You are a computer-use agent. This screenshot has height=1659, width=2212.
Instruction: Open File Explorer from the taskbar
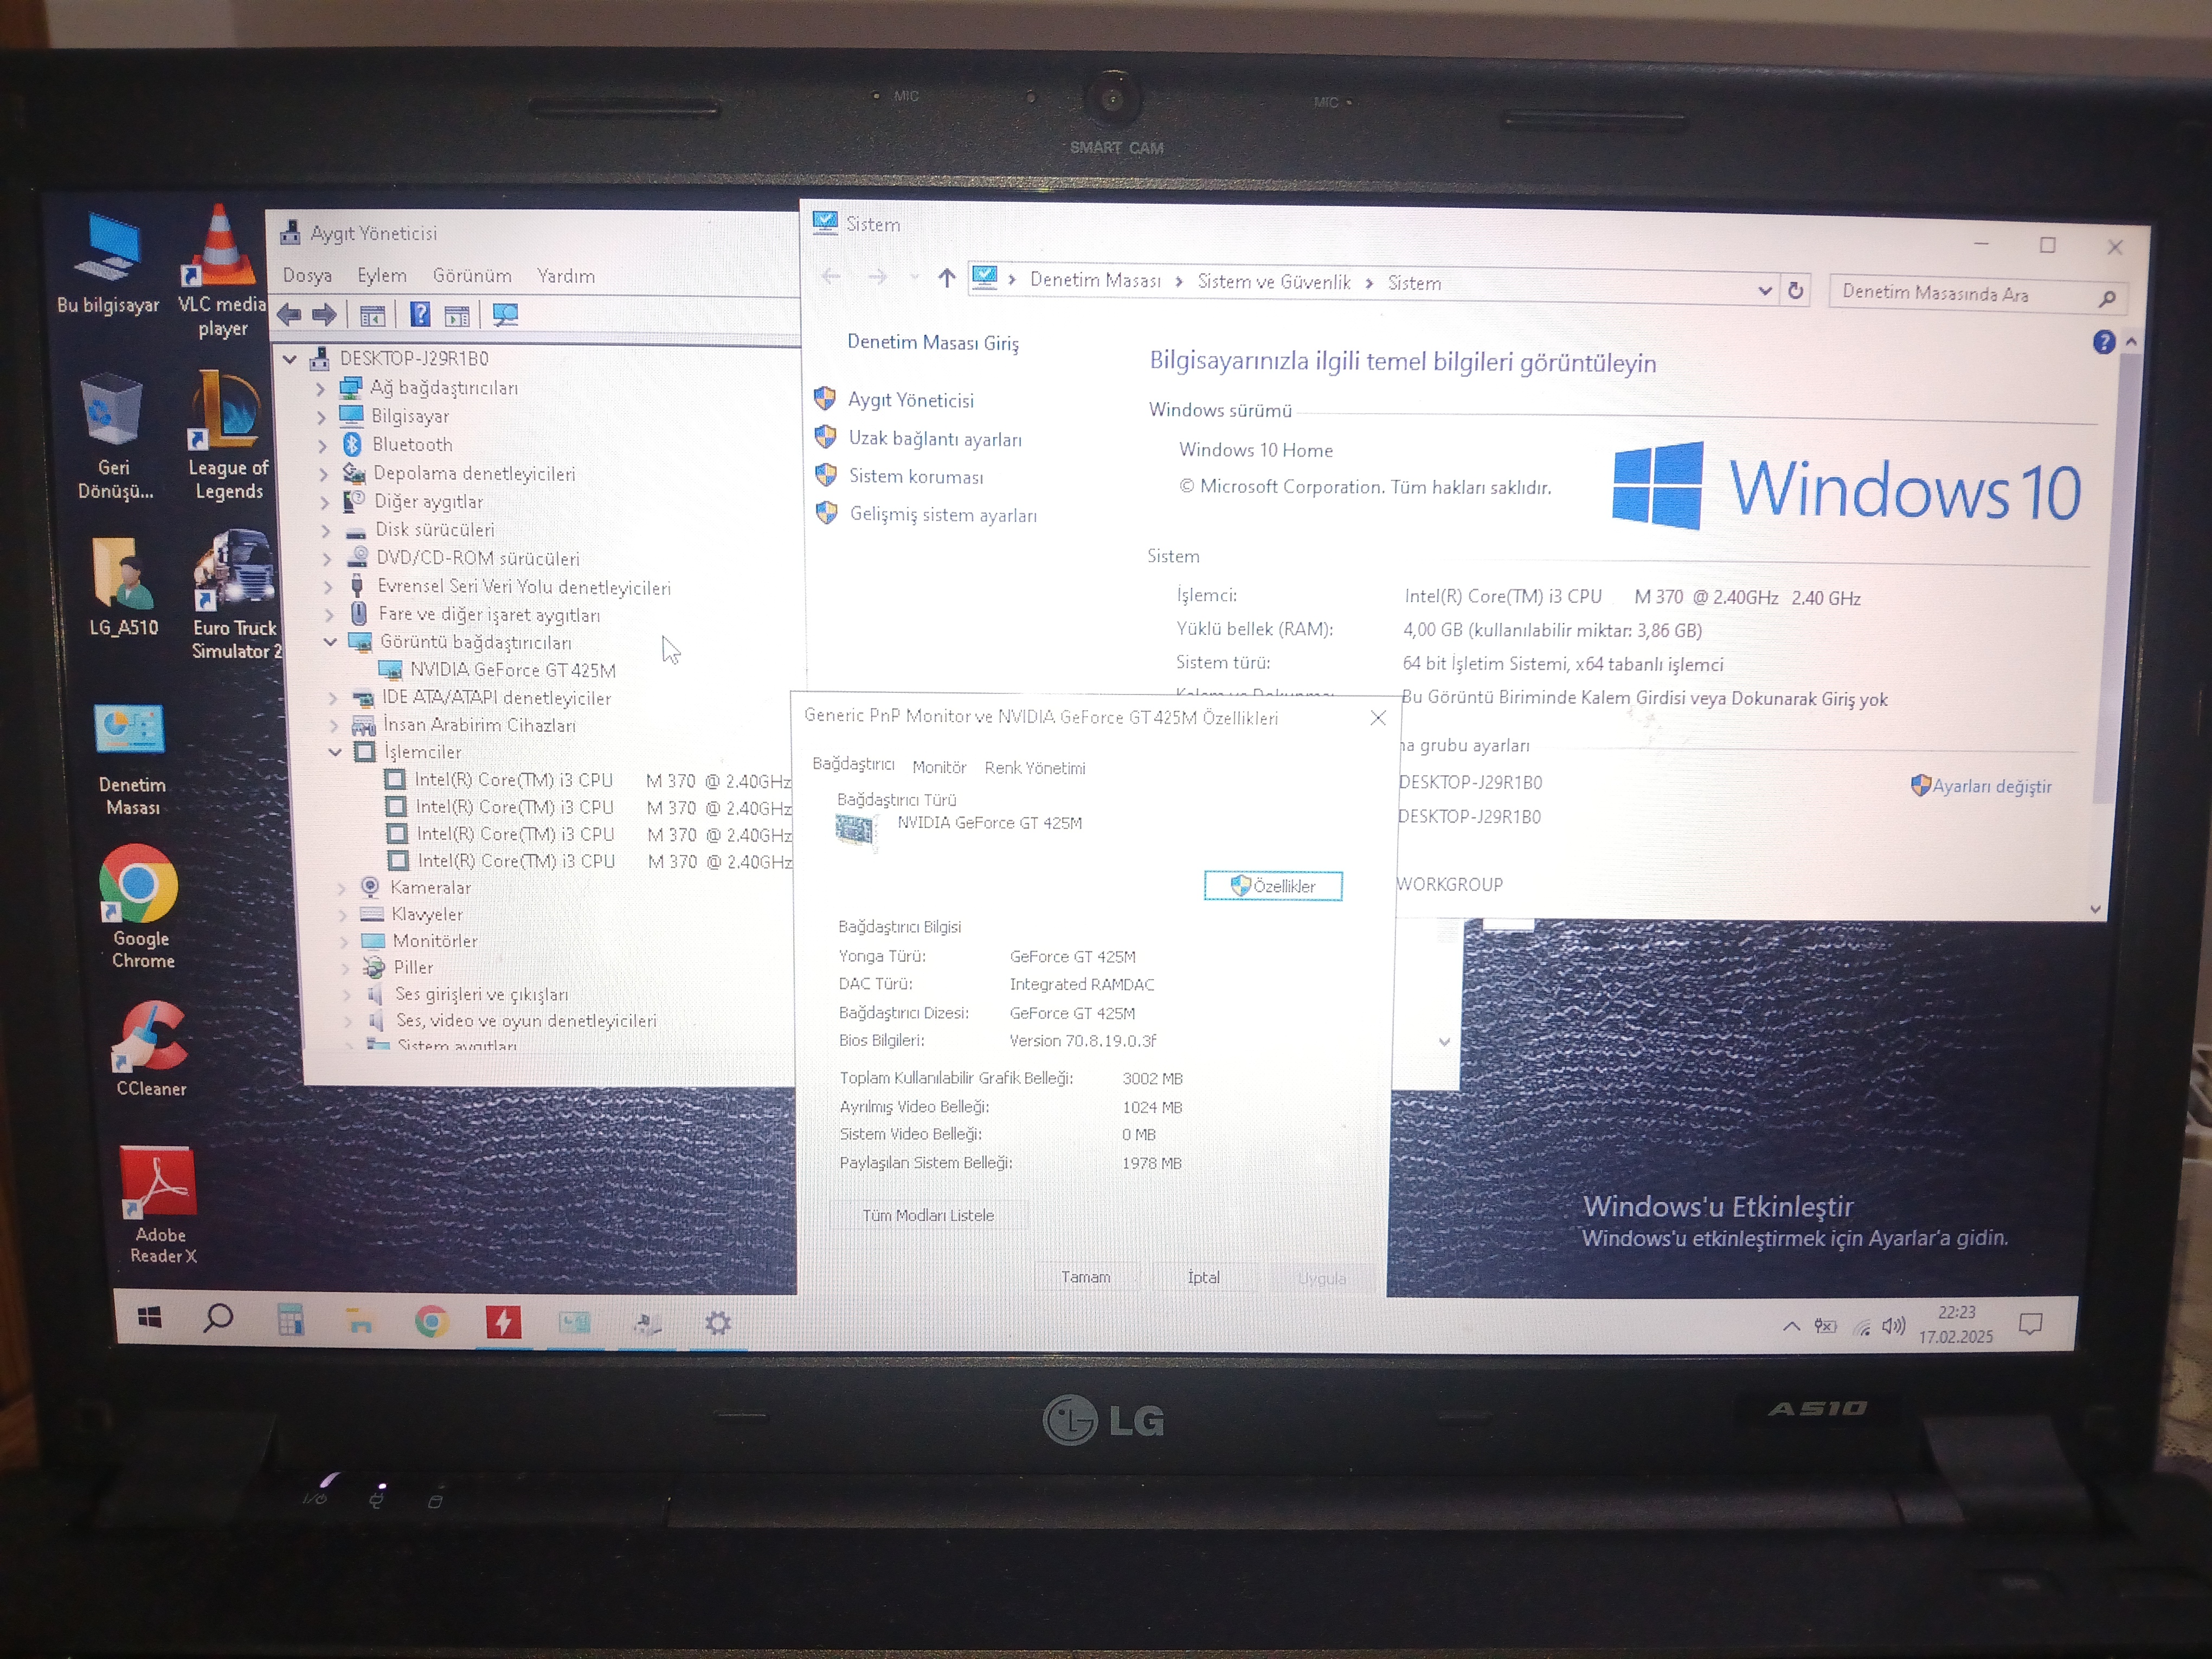(x=359, y=1321)
